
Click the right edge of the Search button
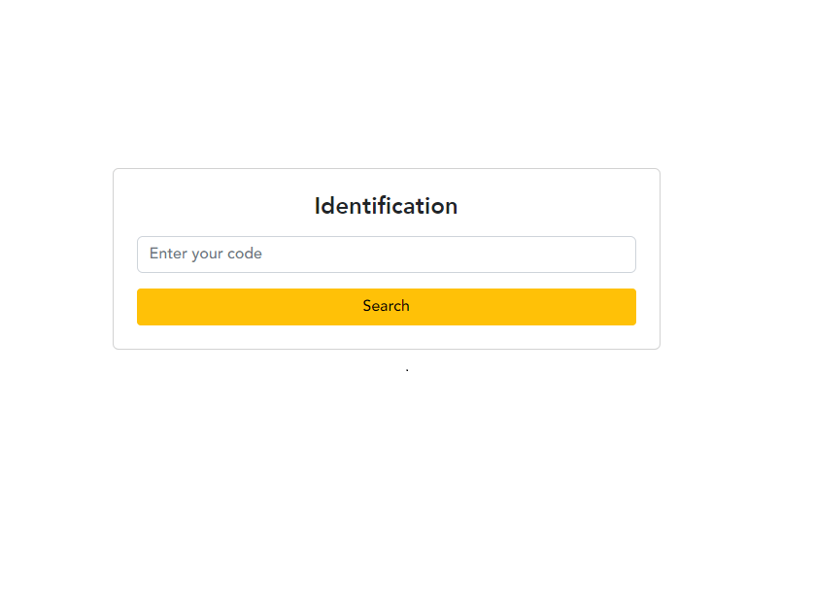tap(630, 307)
